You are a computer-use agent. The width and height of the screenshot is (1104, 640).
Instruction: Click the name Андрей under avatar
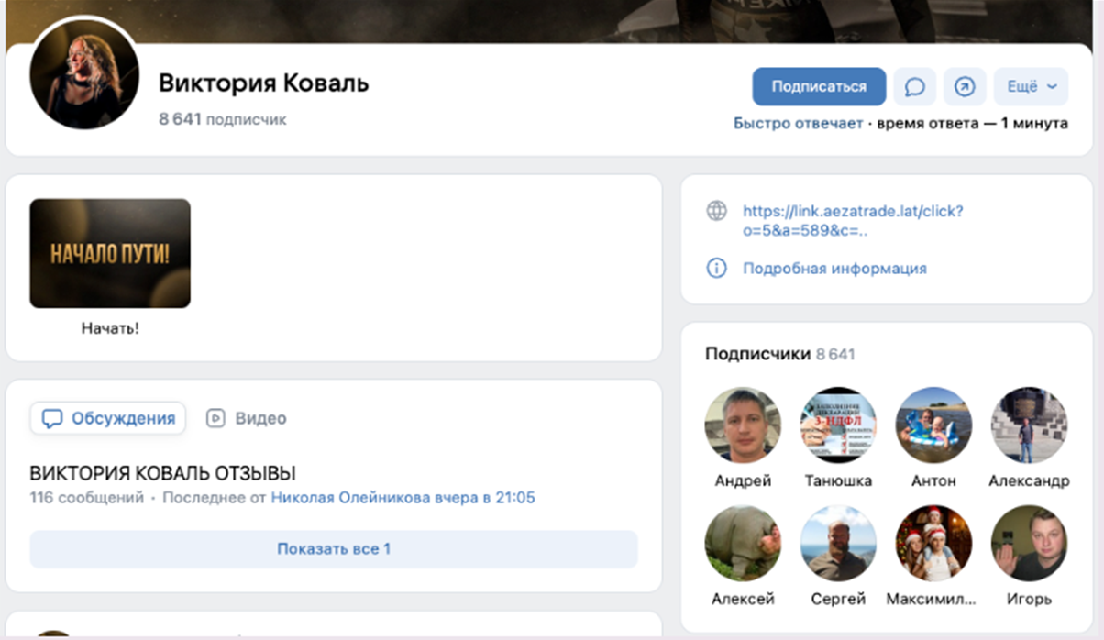point(743,480)
